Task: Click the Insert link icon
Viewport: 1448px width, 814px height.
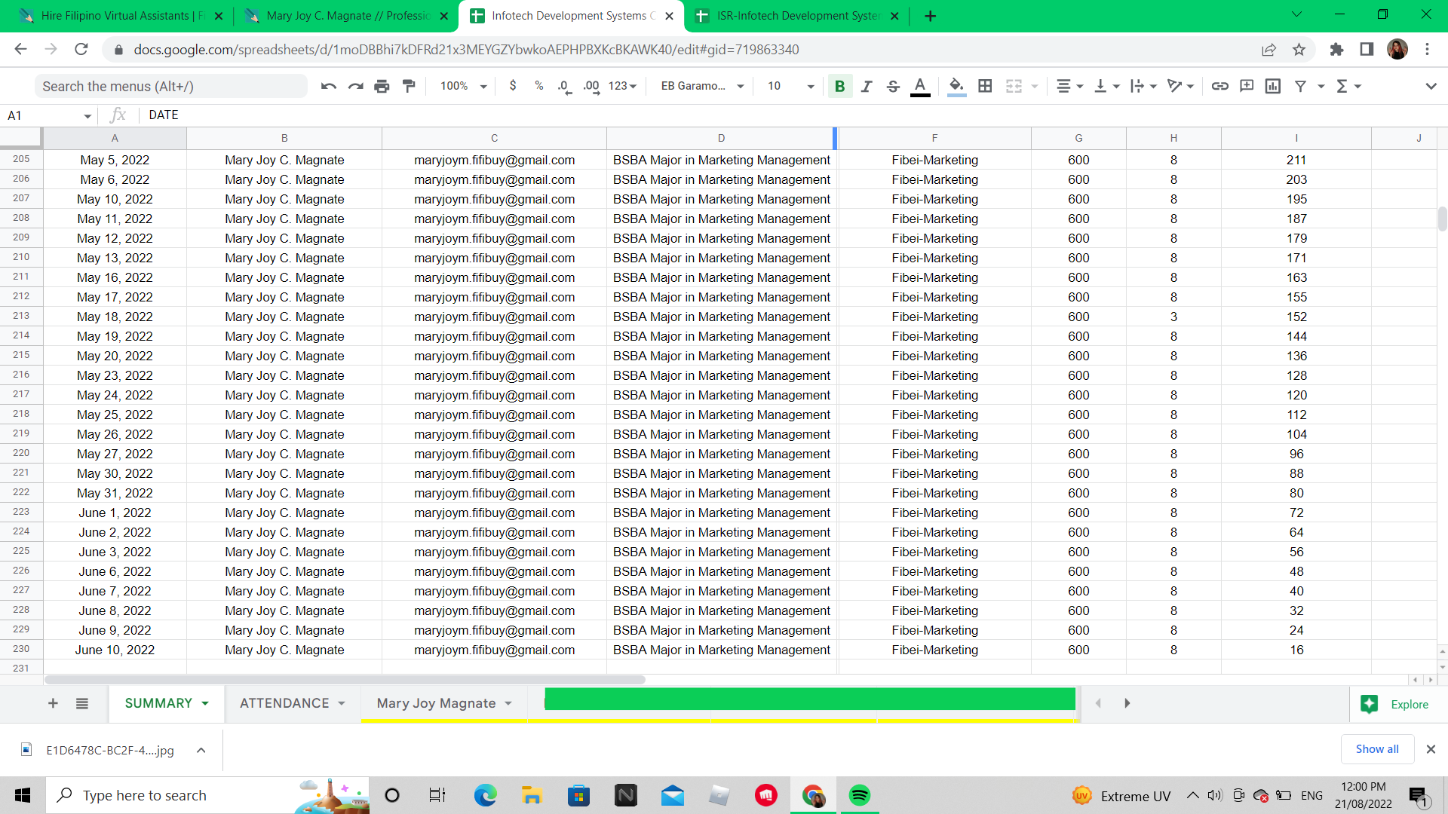Action: coord(1219,86)
